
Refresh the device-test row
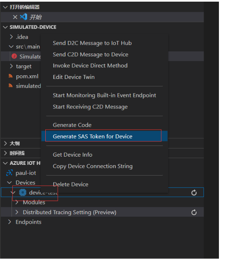tap(194, 192)
